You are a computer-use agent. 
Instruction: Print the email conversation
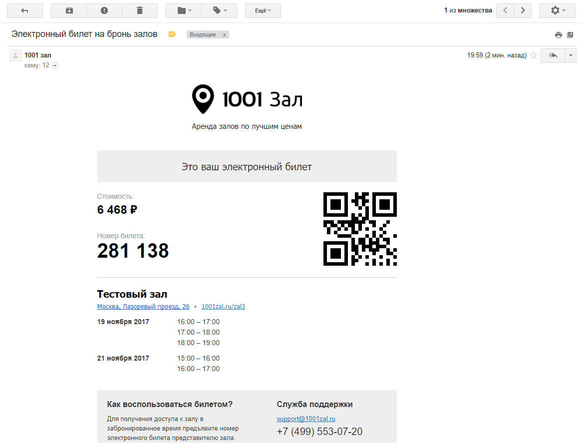[x=559, y=34]
